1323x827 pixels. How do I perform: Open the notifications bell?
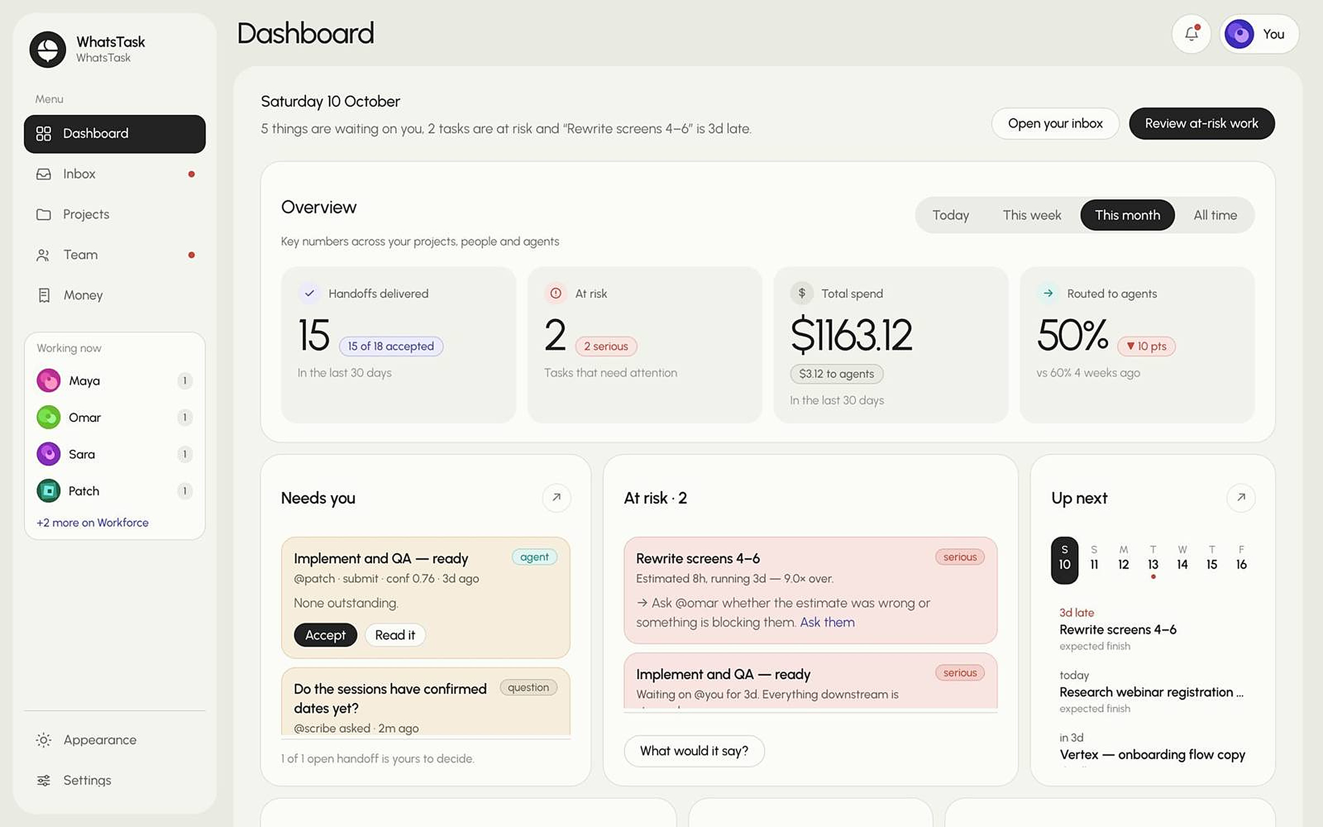[x=1191, y=34]
